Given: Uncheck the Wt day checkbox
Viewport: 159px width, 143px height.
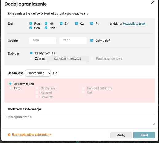Looking at the screenshot, I should [x=46, y=23].
